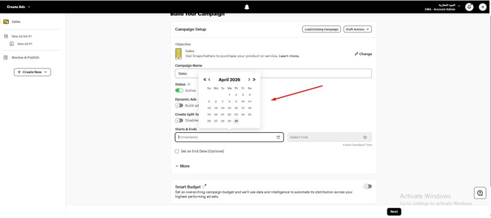Screen dimensions: 491x218
Task: Click the clock icon in Select time field
Action: pos(365,137)
